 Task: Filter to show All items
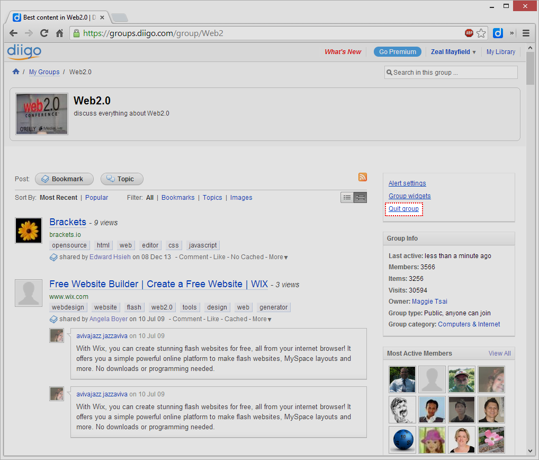[x=149, y=198]
